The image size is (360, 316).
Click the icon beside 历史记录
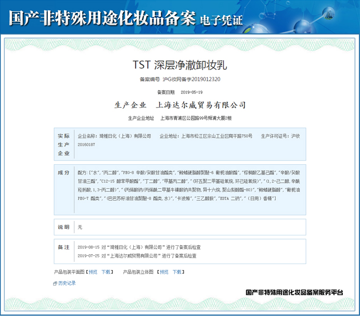click(x=55, y=284)
